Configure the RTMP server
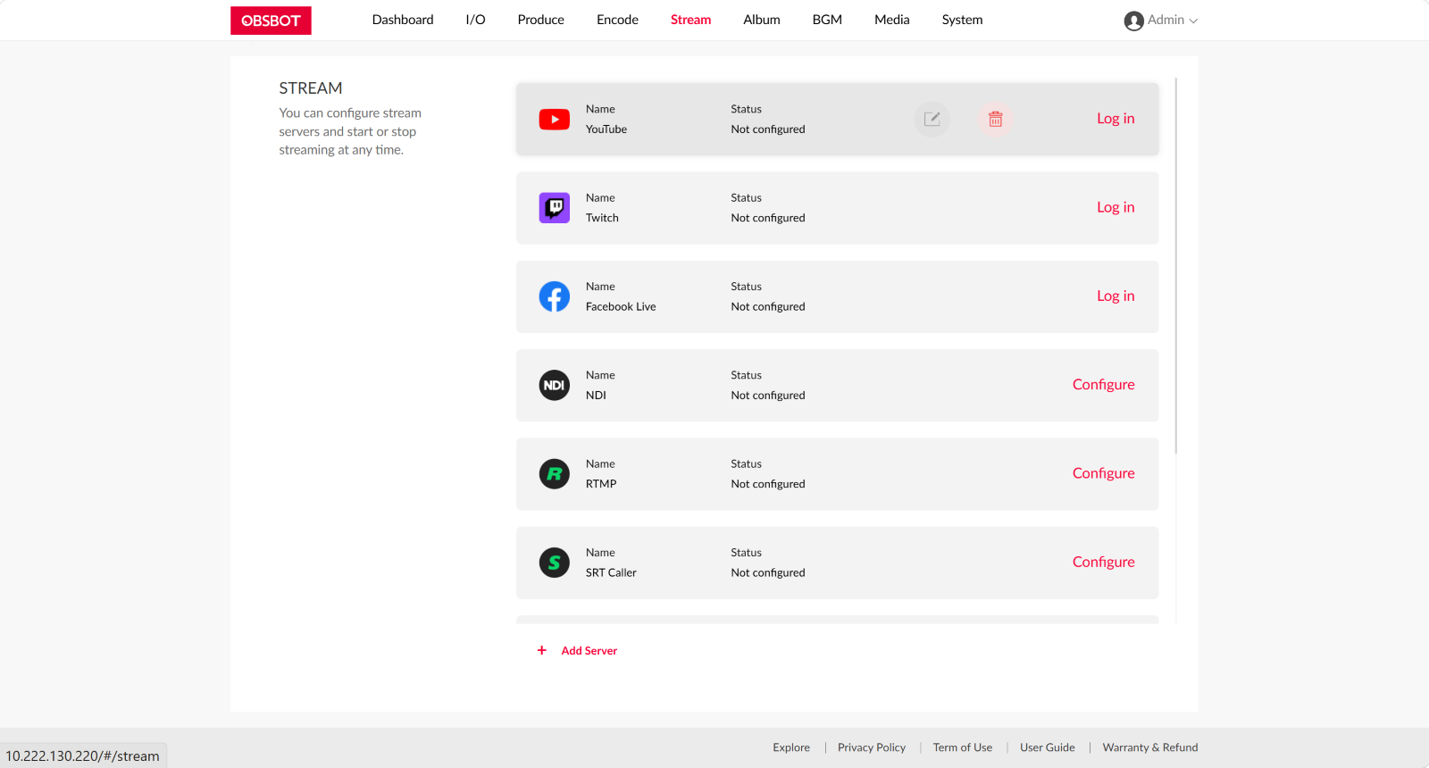The height and width of the screenshot is (768, 1429). tap(1104, 473)
